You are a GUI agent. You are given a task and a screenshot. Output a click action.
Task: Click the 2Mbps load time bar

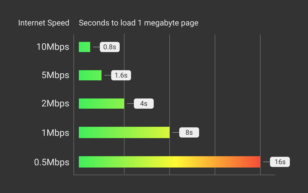(x=102, y=104)
